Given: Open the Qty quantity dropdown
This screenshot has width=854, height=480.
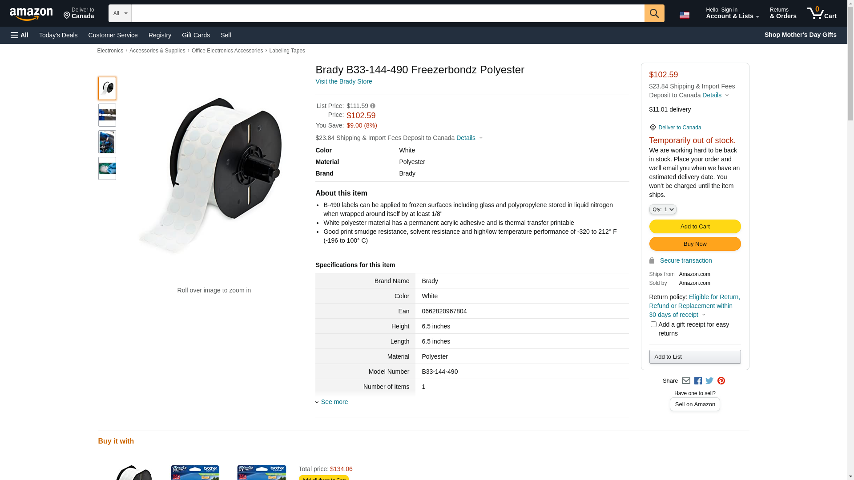Looking at the screenshot, I should tap(662, 209).
